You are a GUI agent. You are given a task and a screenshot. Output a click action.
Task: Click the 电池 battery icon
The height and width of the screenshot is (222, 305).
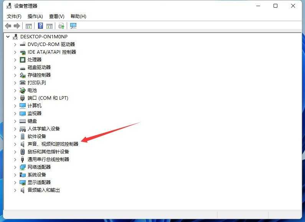[23, 90]
